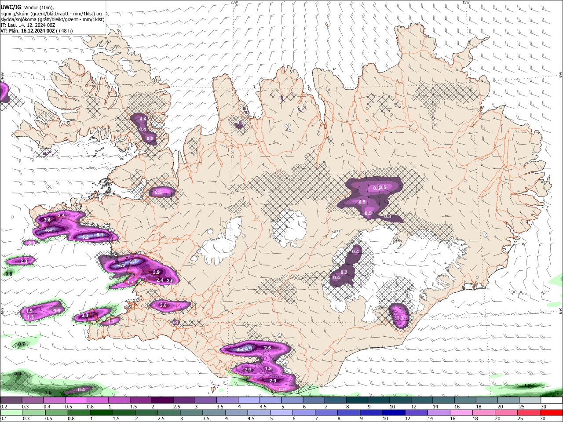Image resolution: width=563 pixels, height=422 pixels.
Task: Select the 'IT: Lau. 14. 12. 2024 00Z' line
Action: (x=28, y=25)
